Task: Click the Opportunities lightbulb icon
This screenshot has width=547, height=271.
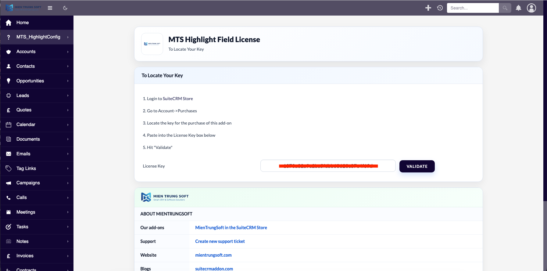Action: pyautogui.click(x=9, y=81)
